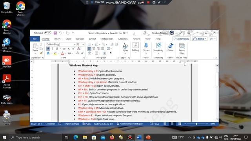Image resolution: width=251 pixels, height=141 pixels.
Task: Shrink font size icon
Action: point(82,53)
